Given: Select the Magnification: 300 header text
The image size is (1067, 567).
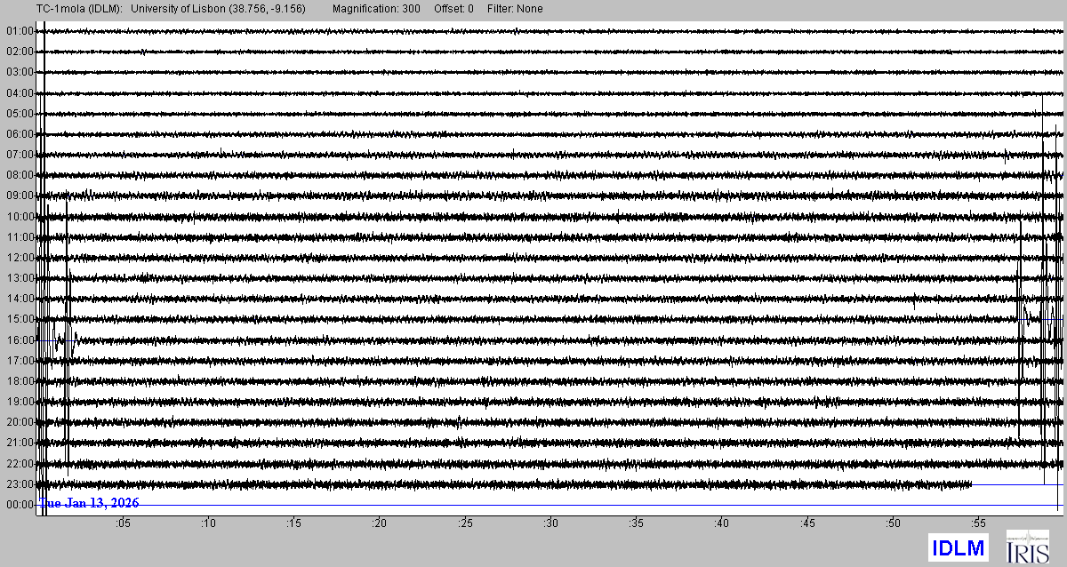Looking at the screenshot, I should coord(379,9).
